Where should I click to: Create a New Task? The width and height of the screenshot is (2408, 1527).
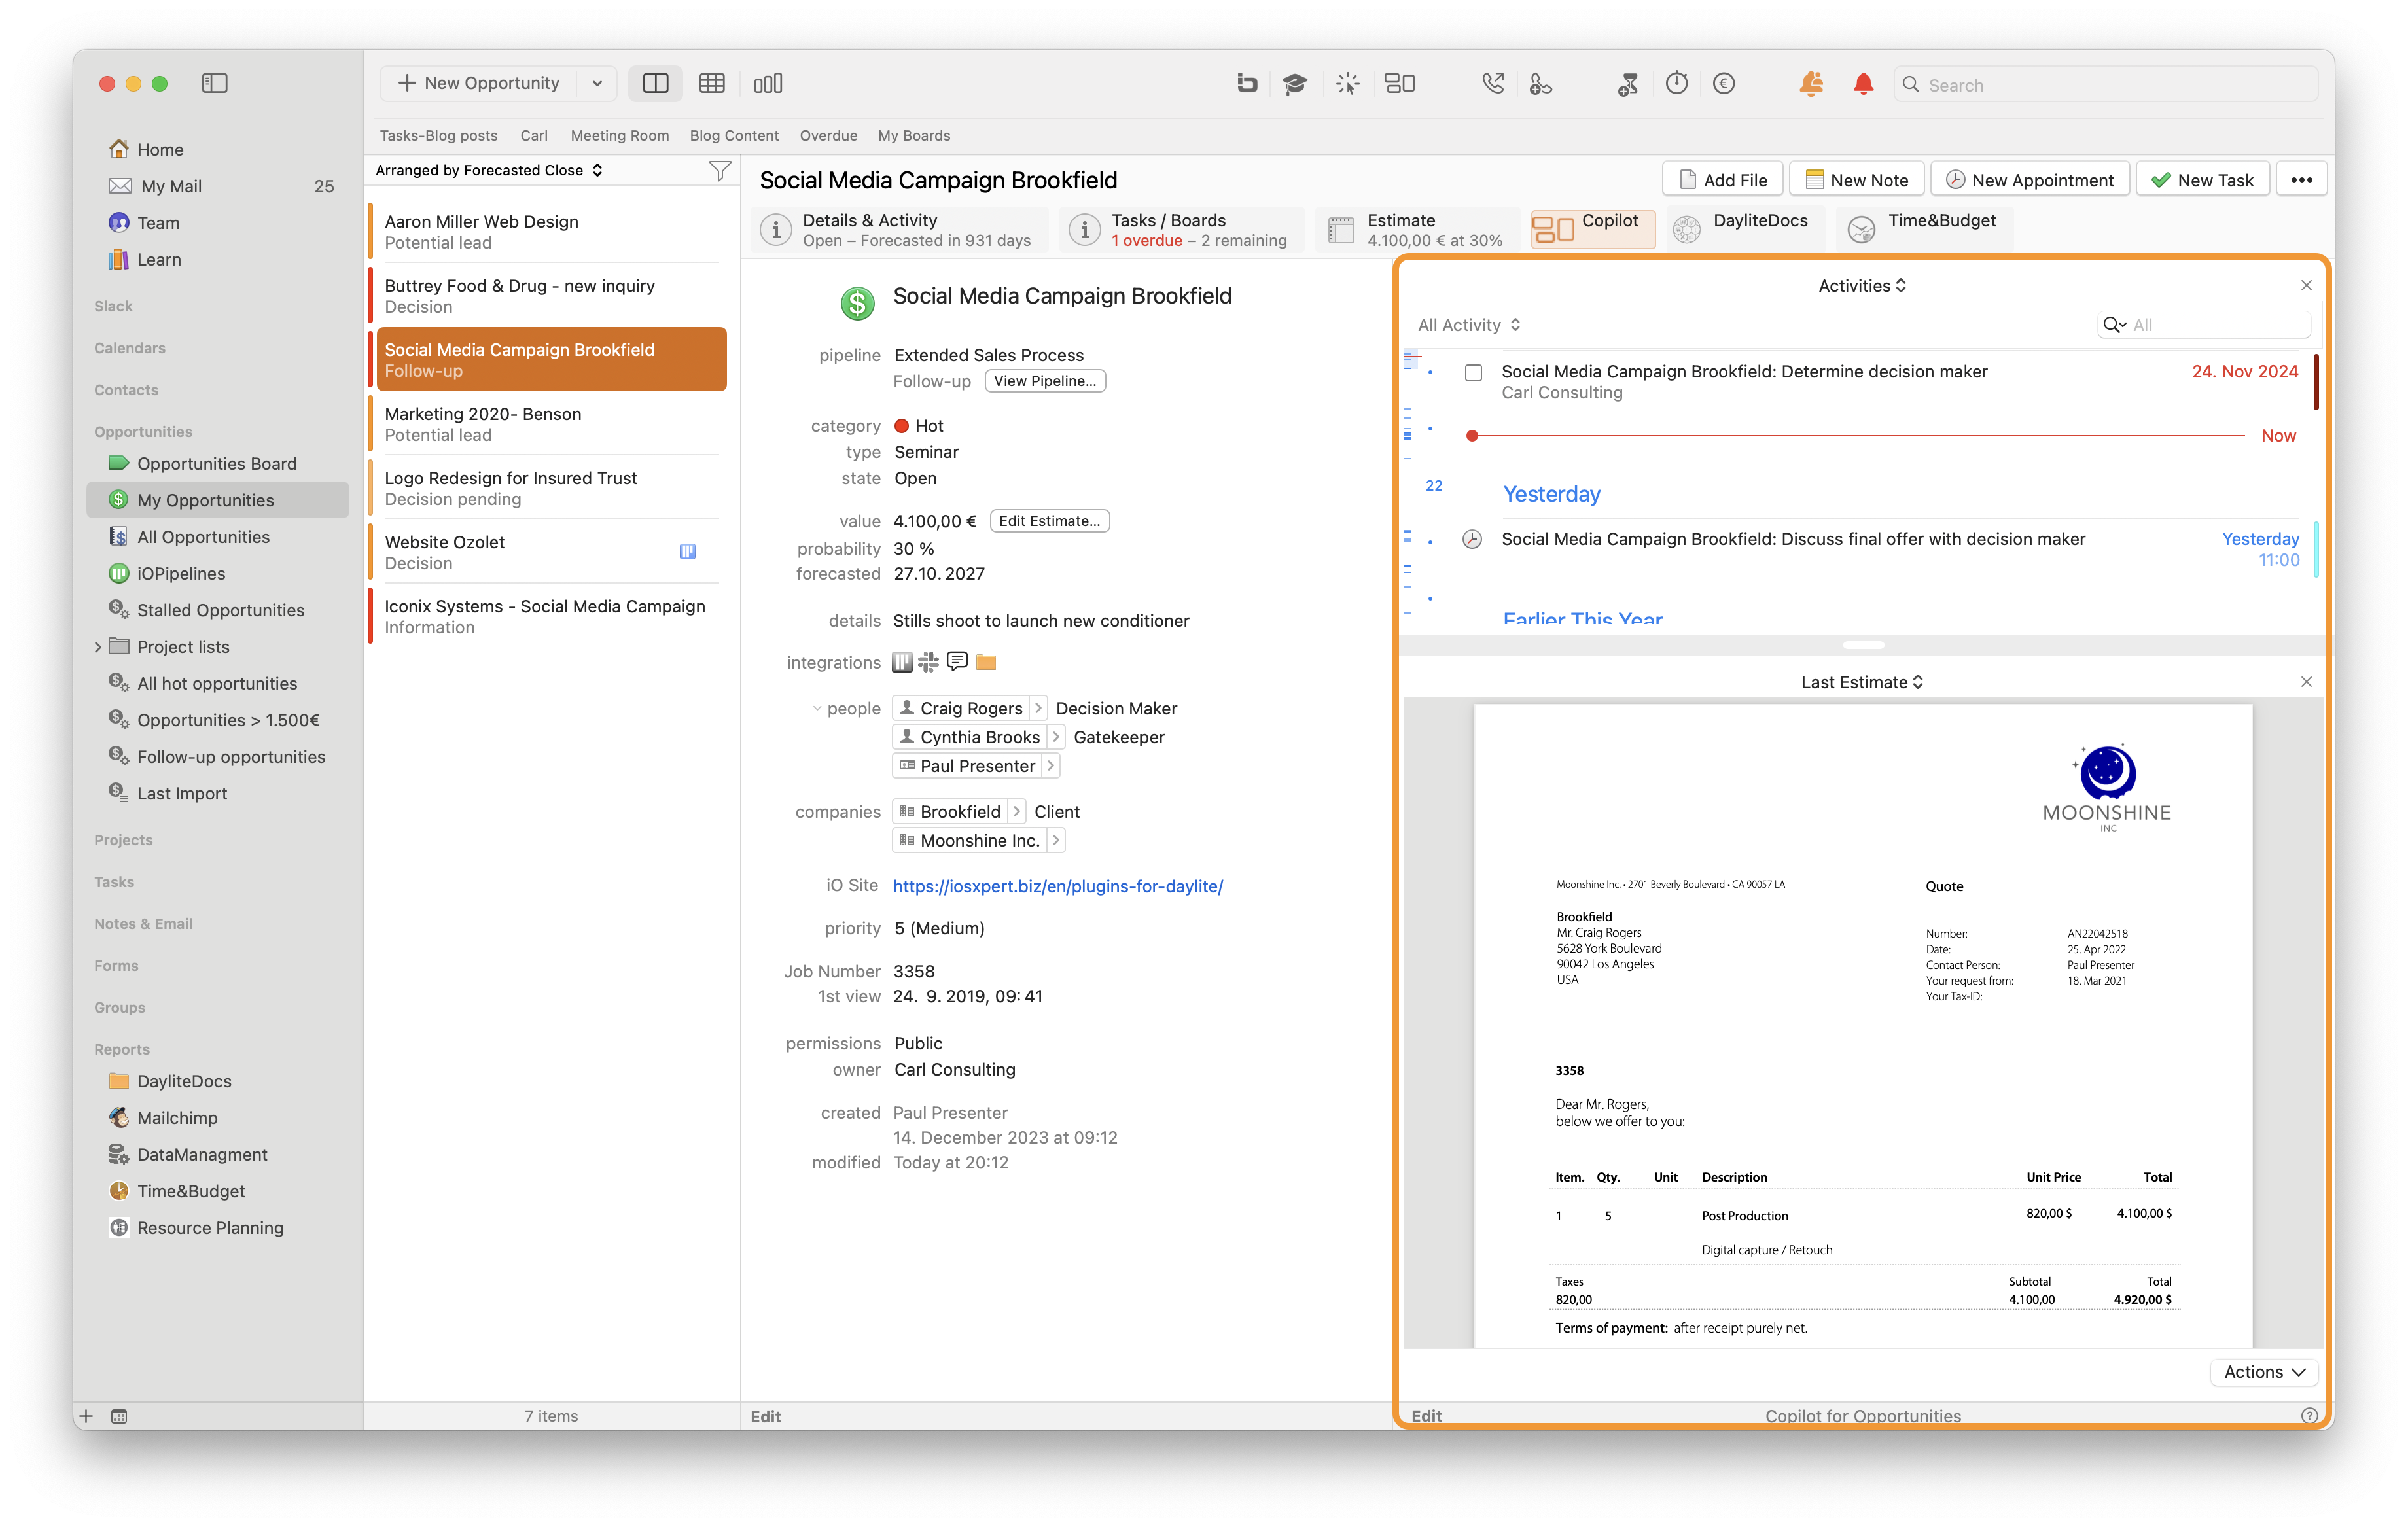click(2202, 180)
